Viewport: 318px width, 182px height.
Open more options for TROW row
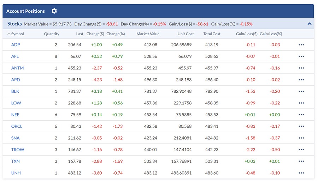click(301, 150)
